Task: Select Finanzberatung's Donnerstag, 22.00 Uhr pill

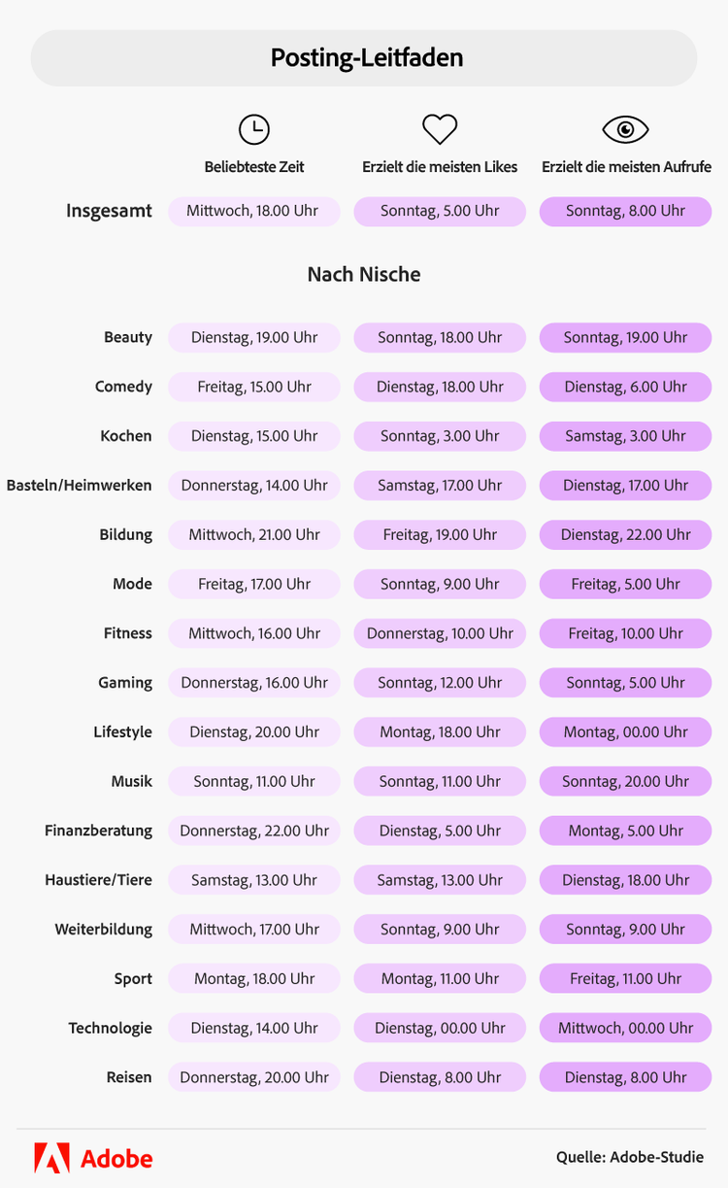Action: [x=254, y=831]
